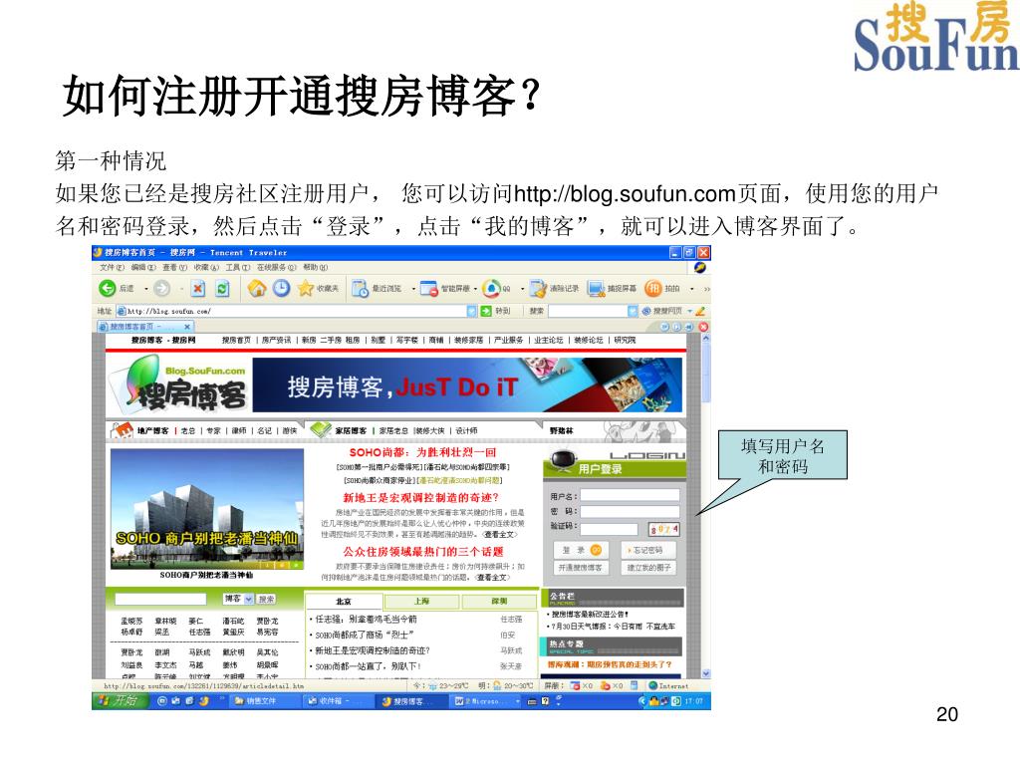Image resolution: width=1020 pixels, height=765 pixels.
Task: Open the 编辑 menu
Action: pos(143,267)
